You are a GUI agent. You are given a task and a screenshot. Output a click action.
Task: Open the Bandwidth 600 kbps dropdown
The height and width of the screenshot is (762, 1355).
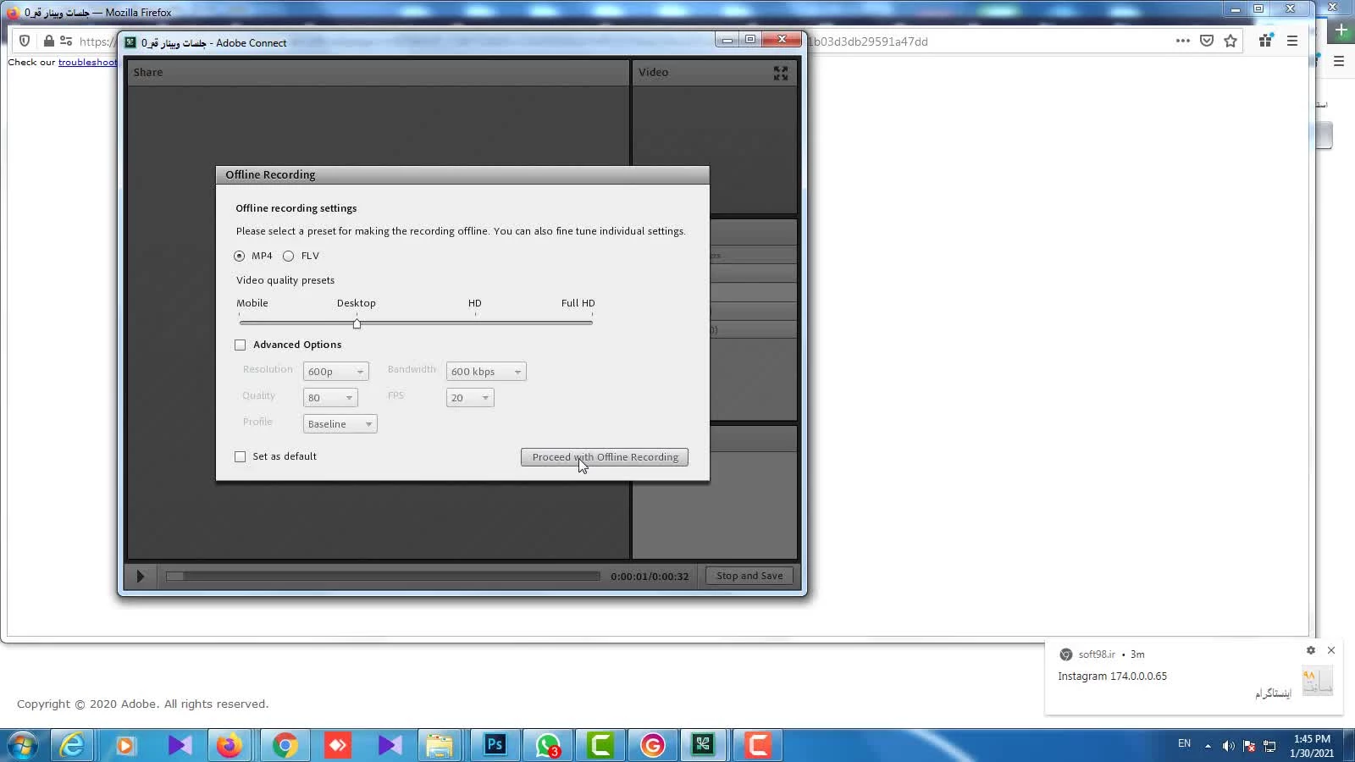485,372
